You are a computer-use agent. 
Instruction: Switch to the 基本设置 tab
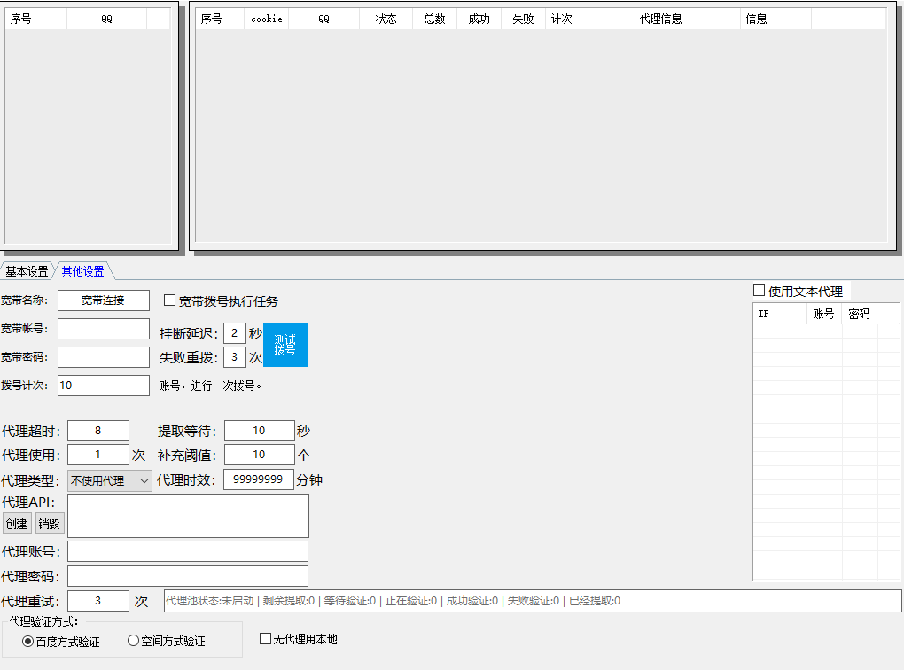pyautogui.click(x=27, y=271)
